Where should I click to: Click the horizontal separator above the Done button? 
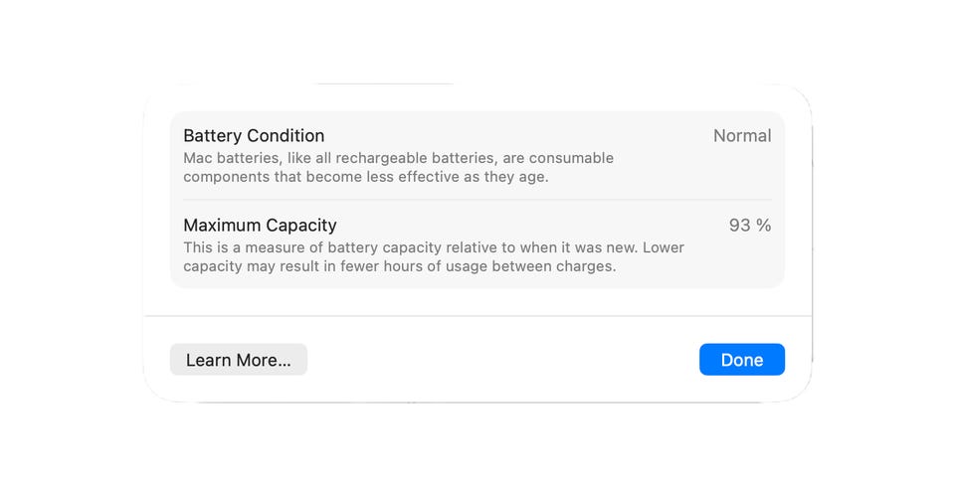pyautogui.click(x=477, y=316)
